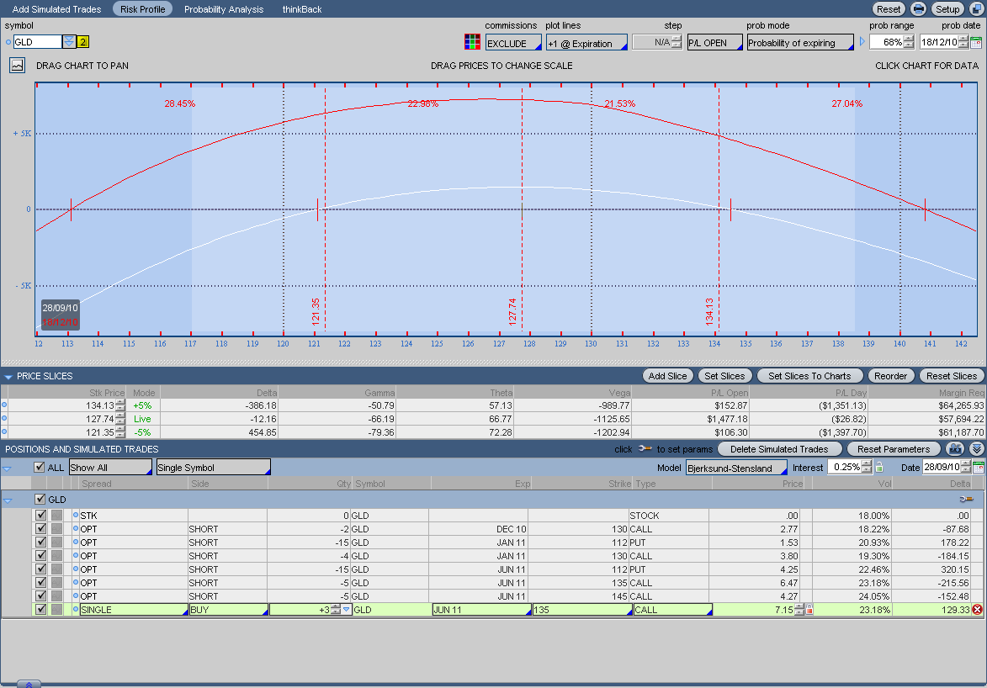The image size is (987, 688).
Task: Toggle the interest rate lock icon
Action: pyautogui.click(x=879, y=468)
